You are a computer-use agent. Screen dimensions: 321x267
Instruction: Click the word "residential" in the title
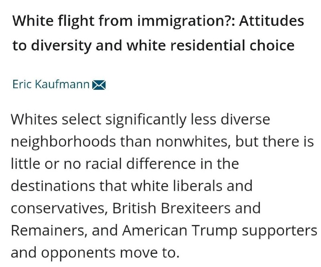point(208,45)
